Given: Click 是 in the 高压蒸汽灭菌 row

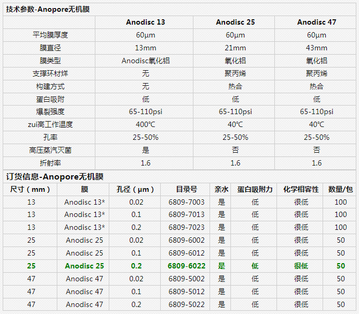Looking at the screenshot, I should coord(145,150).
